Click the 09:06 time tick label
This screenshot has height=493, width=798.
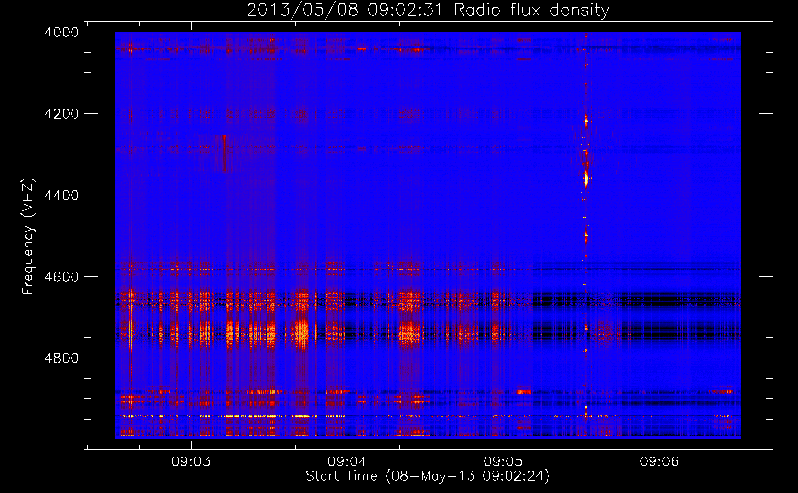pyautogui.click(x=659, y=462)
